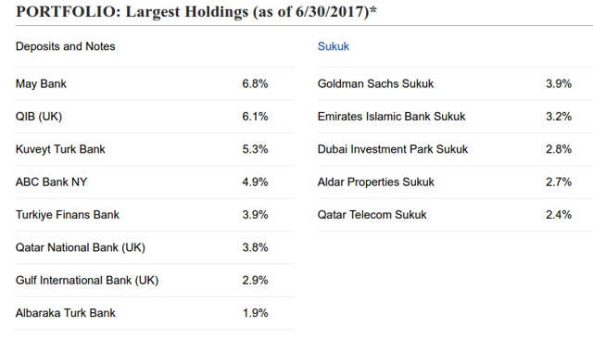Click the Deposits and Notes heading

coord(66,46)
